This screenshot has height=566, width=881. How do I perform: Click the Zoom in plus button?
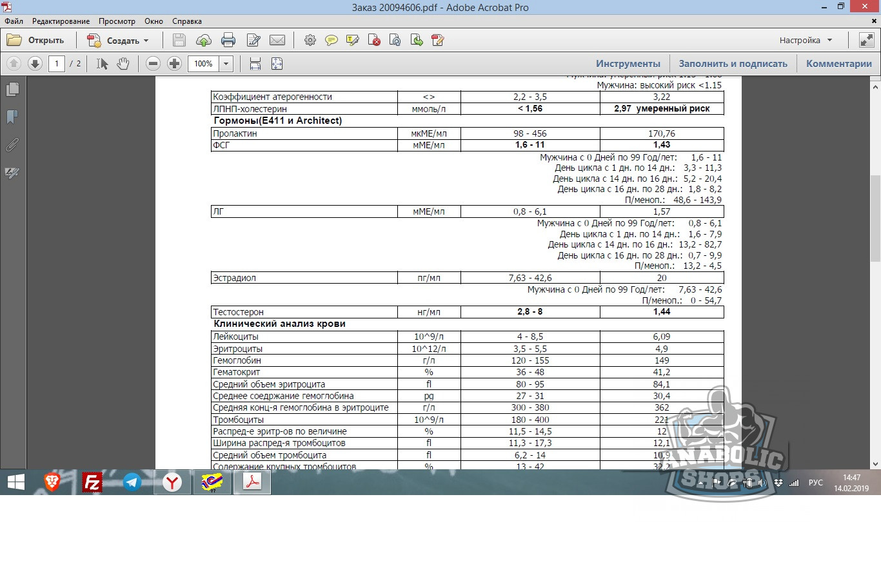tap(174, 64)
